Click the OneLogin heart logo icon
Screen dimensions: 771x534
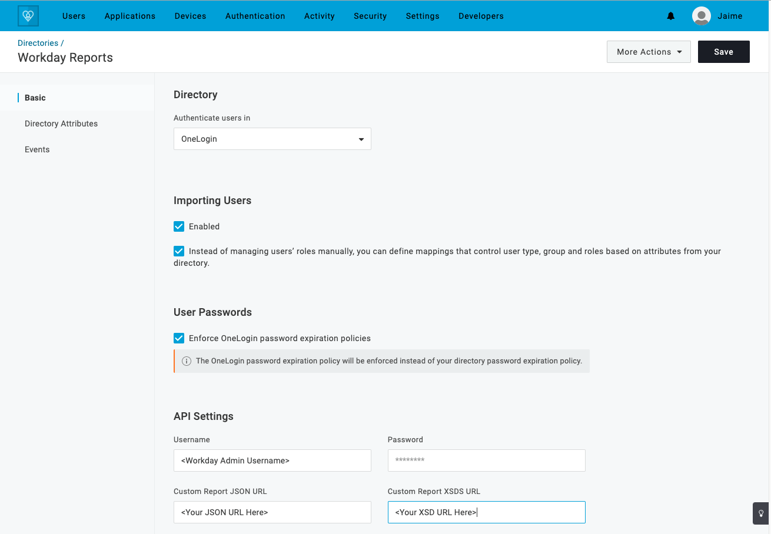point(28,15)
